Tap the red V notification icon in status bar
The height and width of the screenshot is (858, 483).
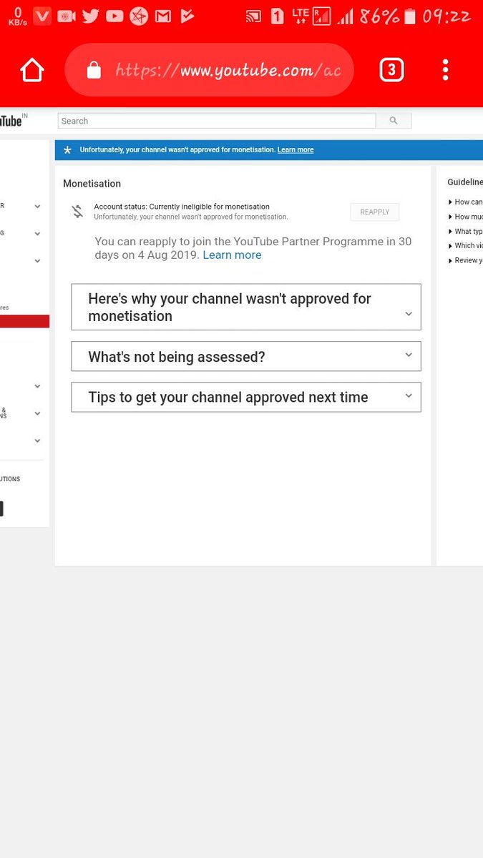point(42,16)
